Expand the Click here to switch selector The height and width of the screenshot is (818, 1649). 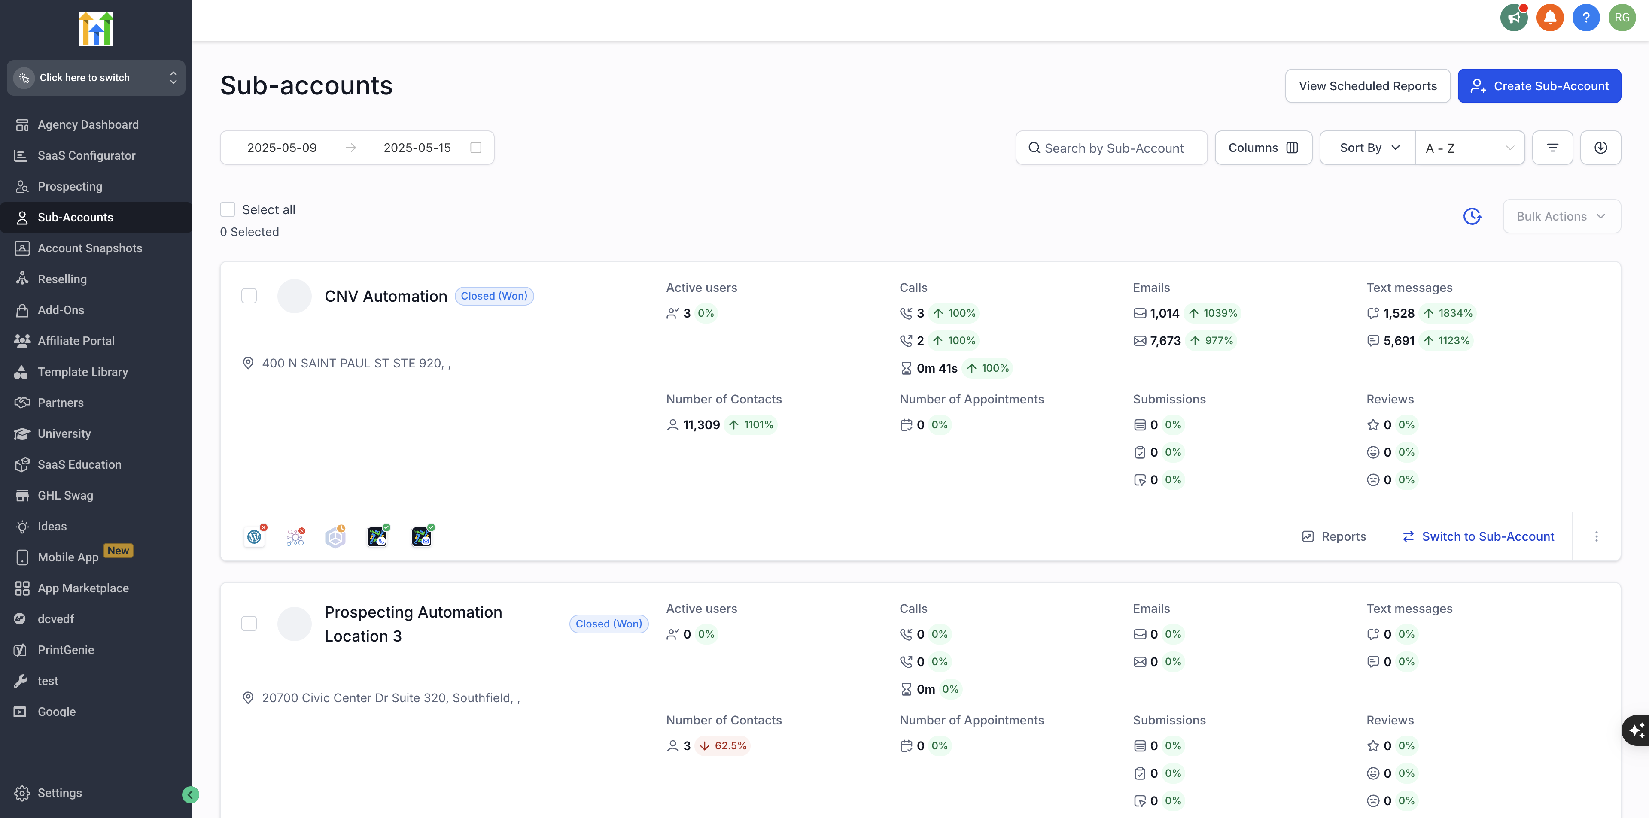pos(96,77)
